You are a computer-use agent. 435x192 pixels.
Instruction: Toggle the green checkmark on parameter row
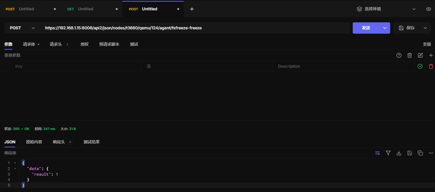(420, 66)
